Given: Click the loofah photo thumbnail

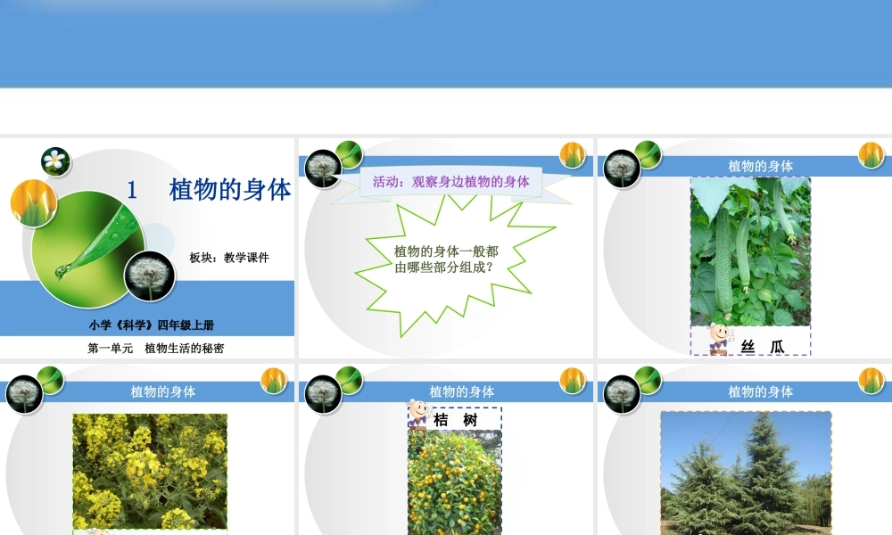Looking at the screenshot, I should [749, 250].
